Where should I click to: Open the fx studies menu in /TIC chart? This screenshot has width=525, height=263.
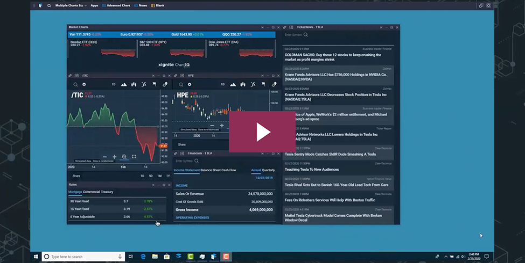[144, 84]
